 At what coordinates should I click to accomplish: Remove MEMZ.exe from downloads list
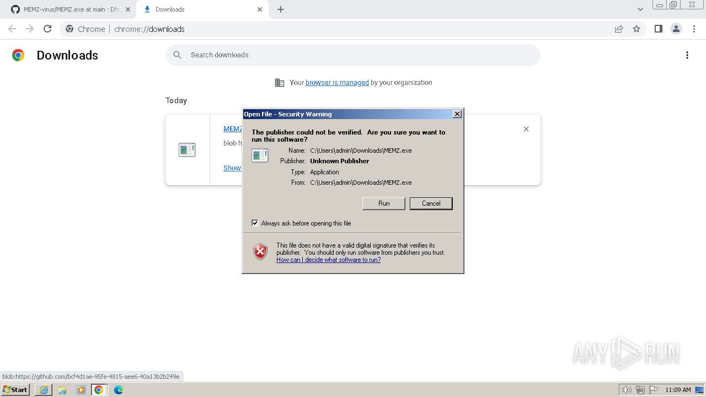tap(526, 129)
